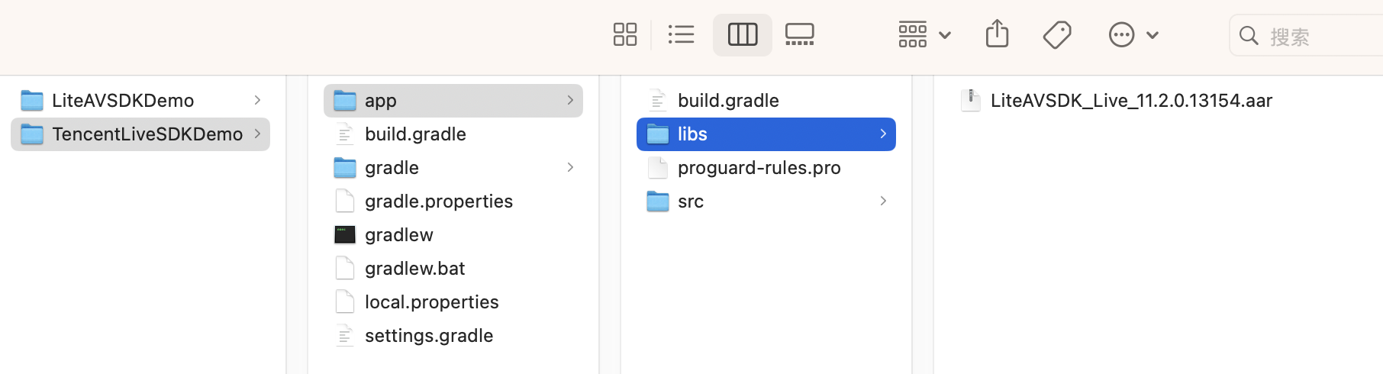The width and height of the screenshot is (1383, 374).
Task: Switch to list view
Action: [681, 34]
